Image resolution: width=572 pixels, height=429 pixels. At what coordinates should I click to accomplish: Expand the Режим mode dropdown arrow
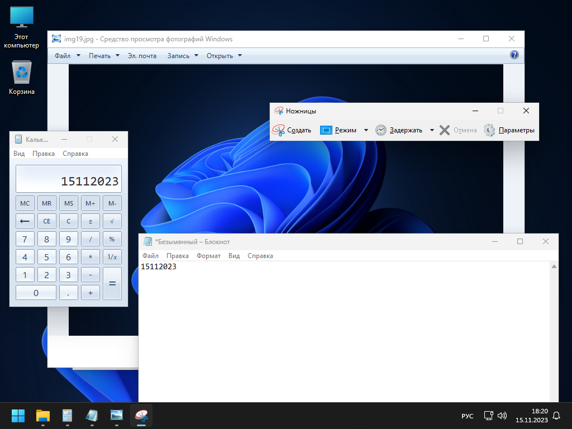click(366, 130)
